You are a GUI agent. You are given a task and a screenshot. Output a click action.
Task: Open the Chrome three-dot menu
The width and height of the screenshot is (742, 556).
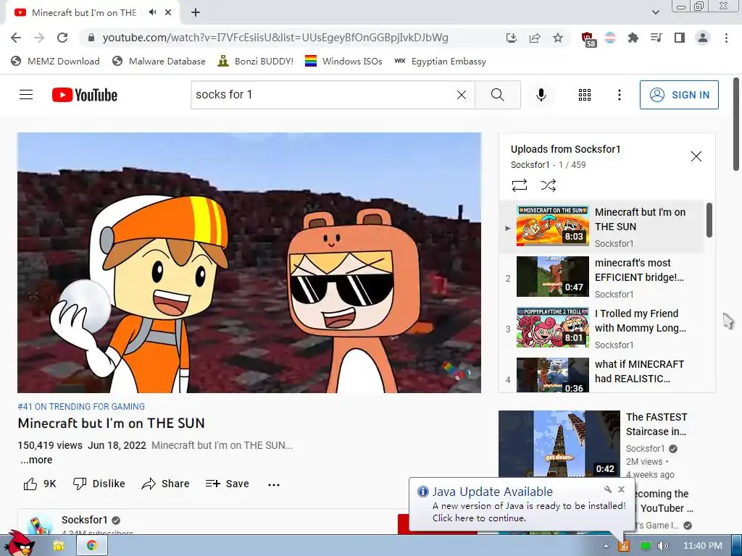click(726, 38)
